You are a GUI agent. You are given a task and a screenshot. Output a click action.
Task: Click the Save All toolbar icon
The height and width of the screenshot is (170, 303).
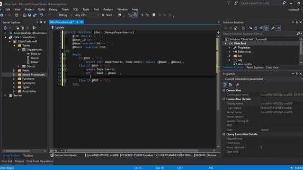point(35,15)
